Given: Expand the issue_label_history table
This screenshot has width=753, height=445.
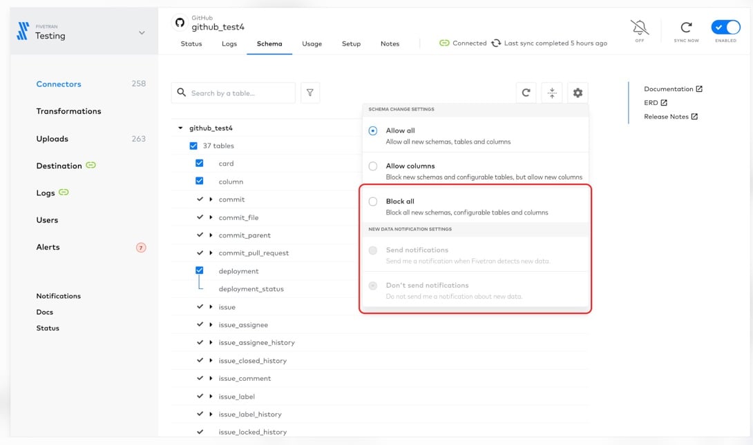Looking at the screenshot, I should [211, 414].
